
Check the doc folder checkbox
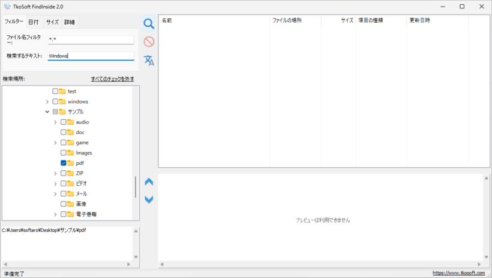(64, 132)
